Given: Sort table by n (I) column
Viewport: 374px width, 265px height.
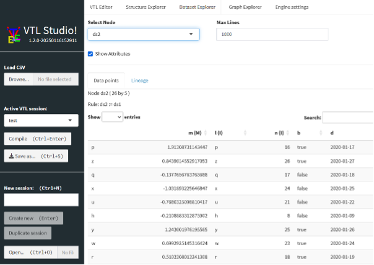Looking at the screenshot, I should pyautogui.click(x=289, y=132).
